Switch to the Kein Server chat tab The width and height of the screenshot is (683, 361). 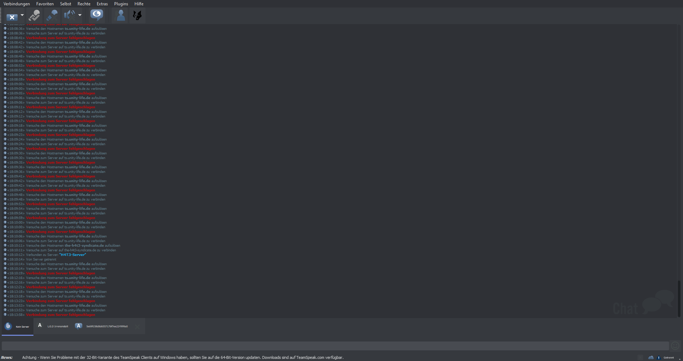[x=17, y=326]
